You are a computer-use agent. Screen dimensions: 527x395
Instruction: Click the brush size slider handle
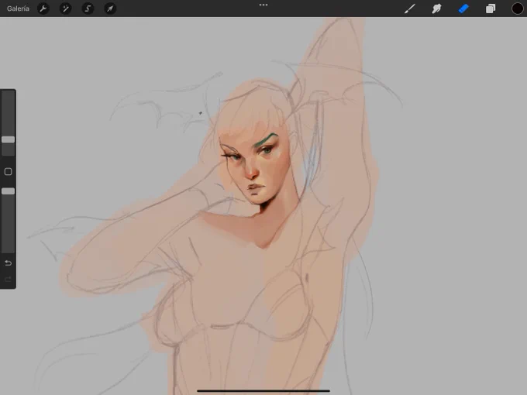[8, 139]
